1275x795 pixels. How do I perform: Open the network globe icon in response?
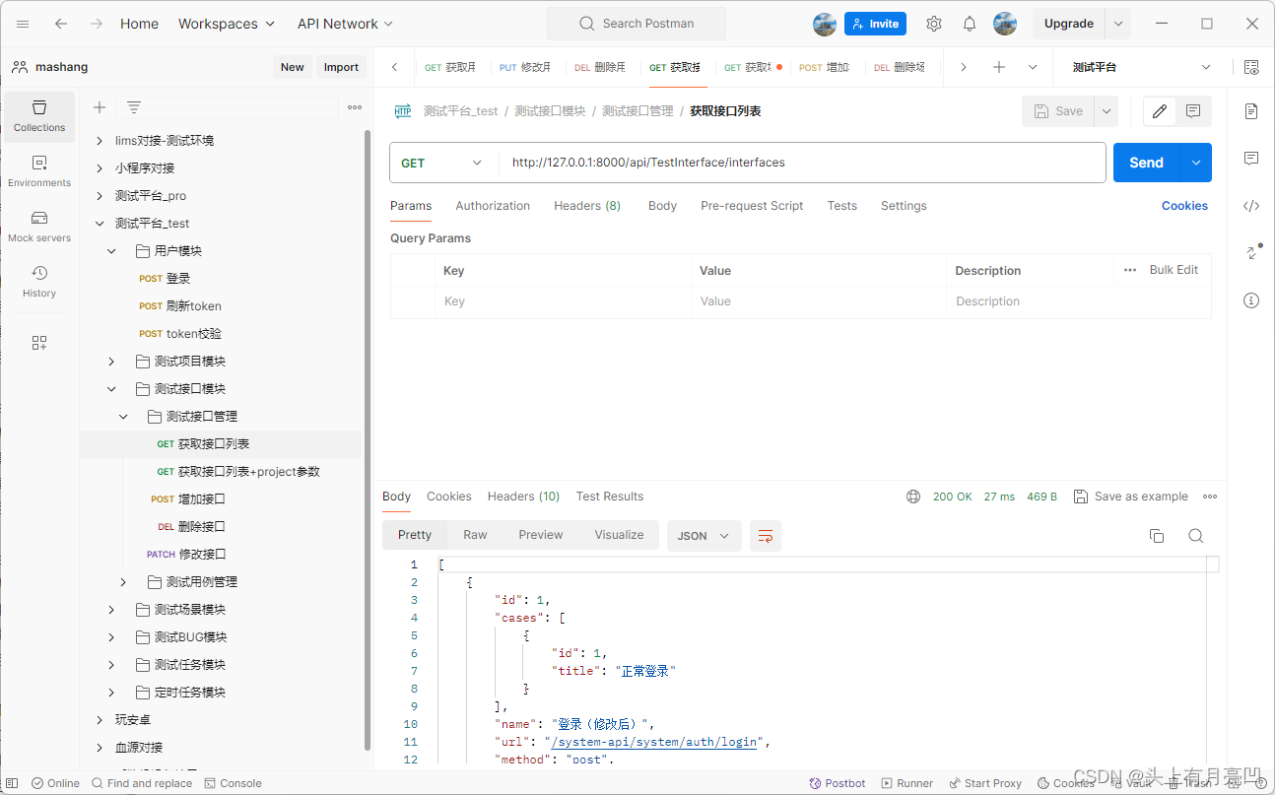913,497
